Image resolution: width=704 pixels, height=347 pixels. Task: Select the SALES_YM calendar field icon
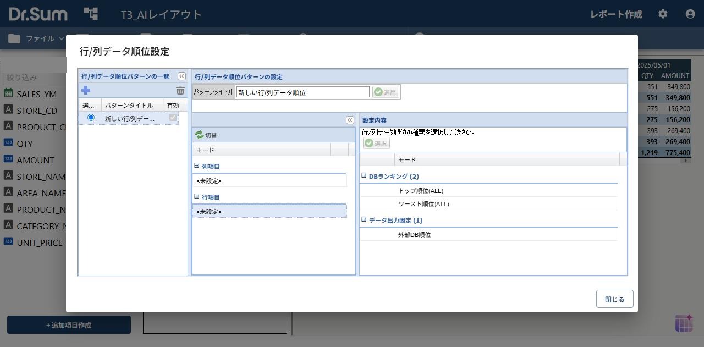tap(8, 93)
